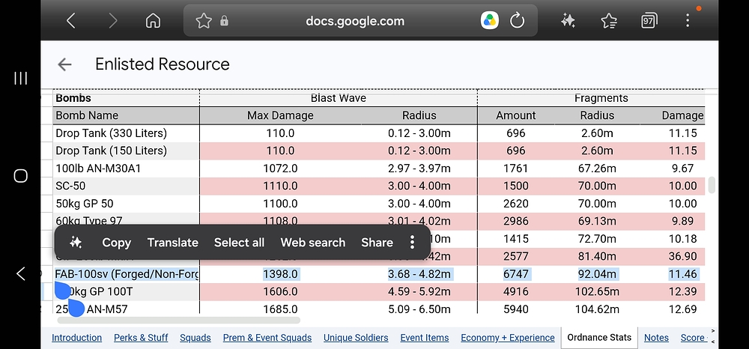749x349 pixels.
Task: Bookmark page with the address bar star
Action: click(204, 20)
